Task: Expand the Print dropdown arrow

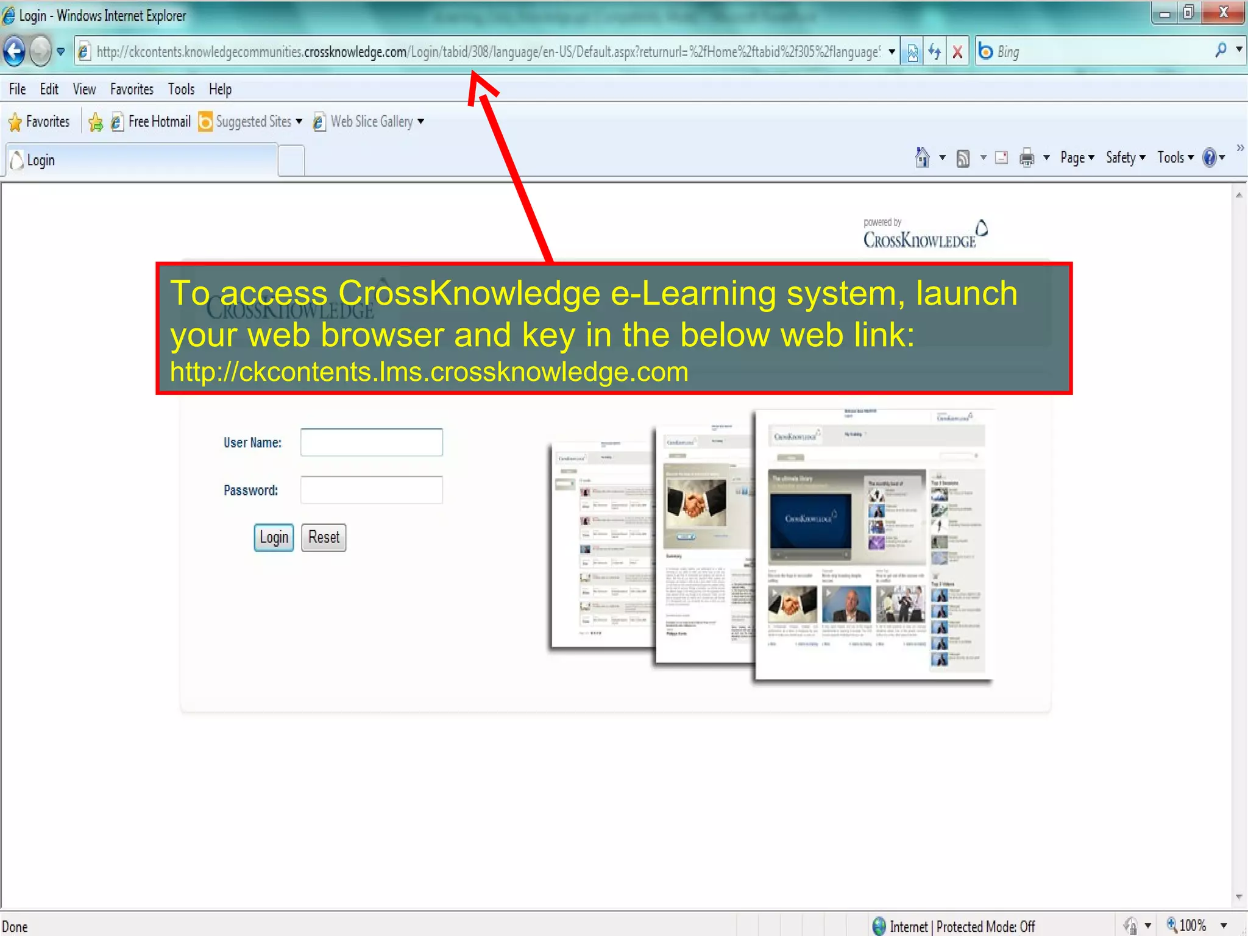Action: coord(1046,158)
